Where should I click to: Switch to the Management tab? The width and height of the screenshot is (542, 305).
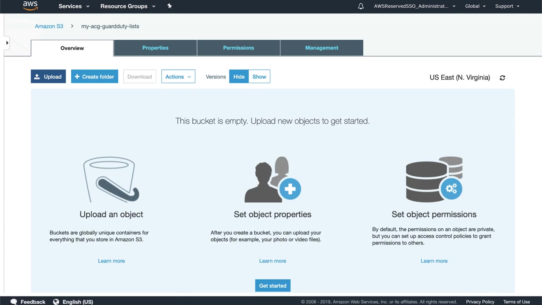(x=322, y=48)
